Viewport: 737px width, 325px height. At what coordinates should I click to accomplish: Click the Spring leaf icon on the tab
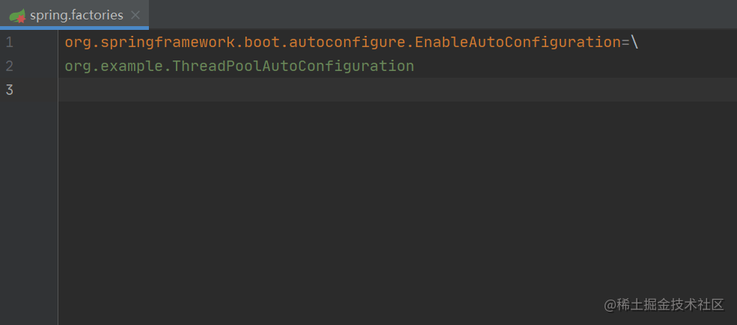click(16, 15)
